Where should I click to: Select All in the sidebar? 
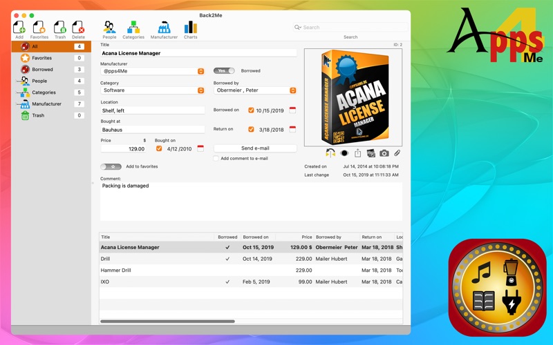51,46
